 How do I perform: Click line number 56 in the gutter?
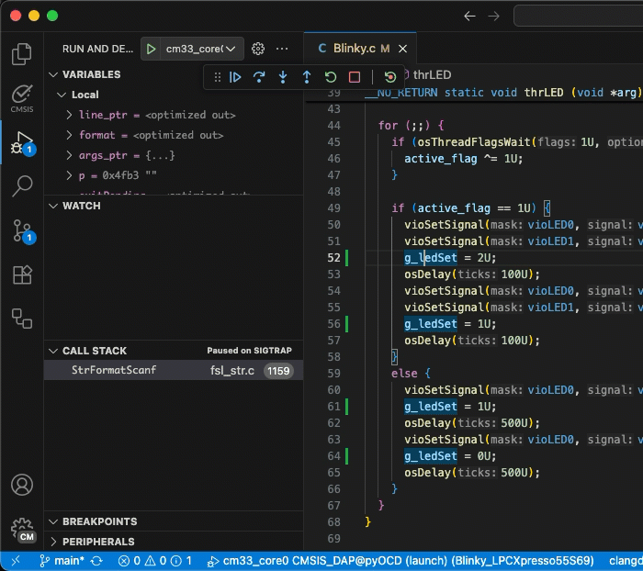click(333, 324)
